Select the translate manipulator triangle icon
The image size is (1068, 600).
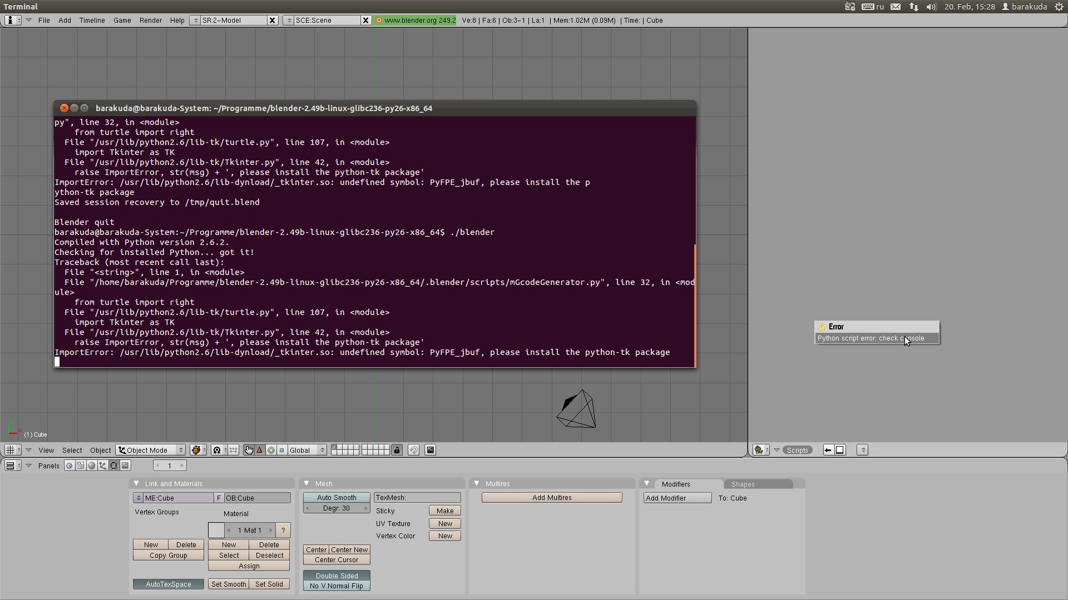(x=260, y=450)
